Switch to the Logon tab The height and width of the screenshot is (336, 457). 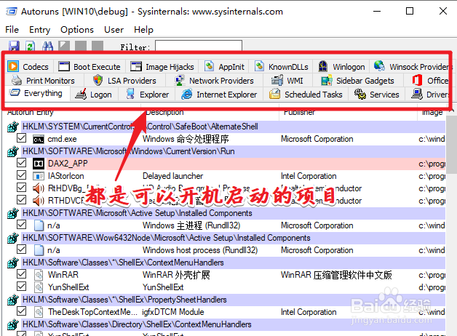pyautogui.click(x=94, y=95)
